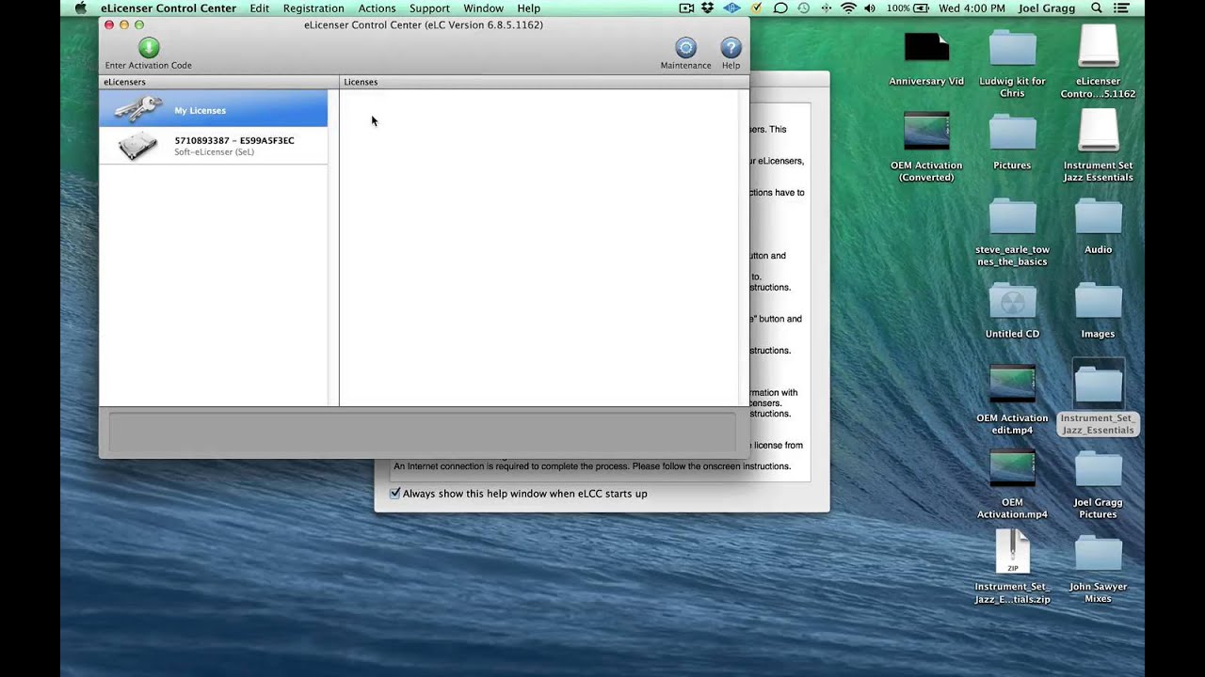
Task: Select eLicenser Contro...5.1162 disk icon
Action: click(1098, 47)
